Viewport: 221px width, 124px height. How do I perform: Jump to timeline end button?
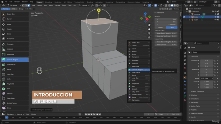pos(100,114)
